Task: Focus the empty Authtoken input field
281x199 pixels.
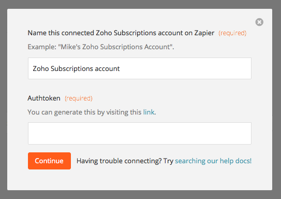Action: coord(140,133)
